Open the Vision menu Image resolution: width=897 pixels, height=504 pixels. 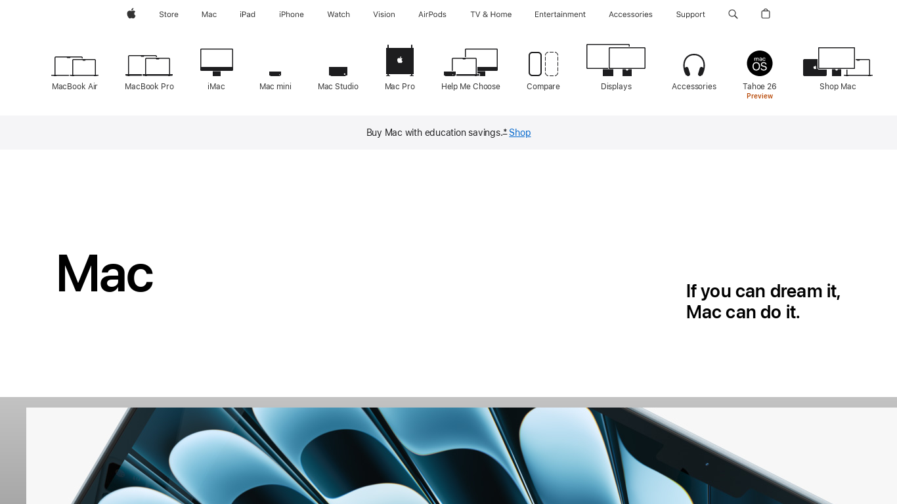coord(384,14)
